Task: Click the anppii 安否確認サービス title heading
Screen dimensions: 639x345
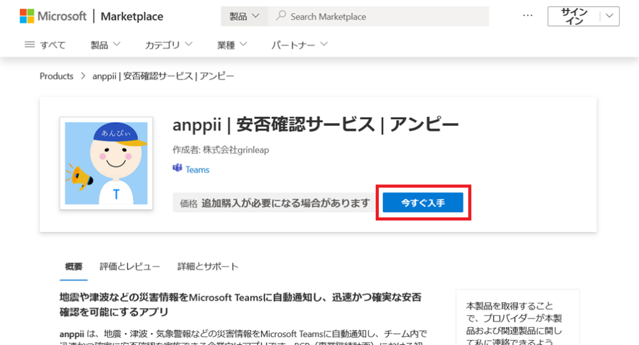Action: [316, 124]
